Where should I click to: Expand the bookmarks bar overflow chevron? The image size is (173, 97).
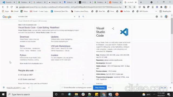click(x=156, y=11)
